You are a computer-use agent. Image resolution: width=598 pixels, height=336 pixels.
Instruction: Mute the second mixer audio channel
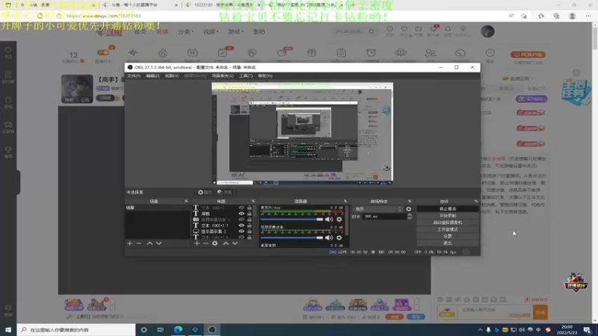click(x=329, y=237)
